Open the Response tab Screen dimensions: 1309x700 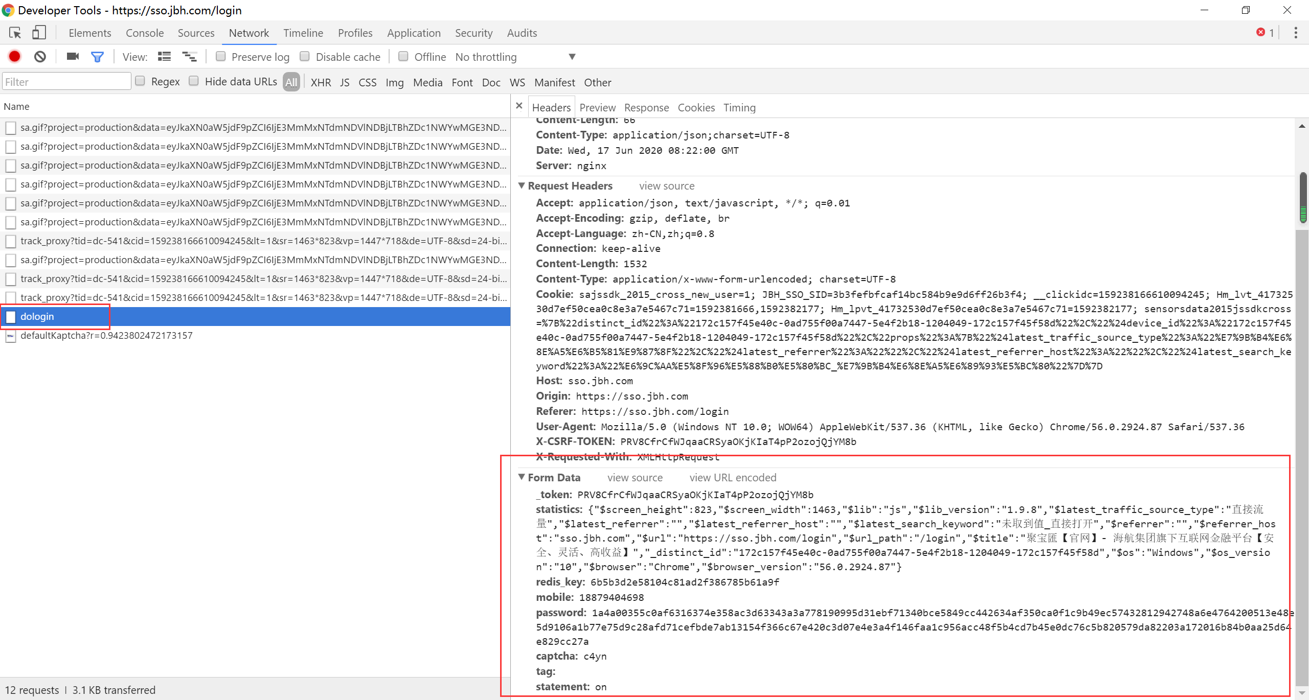tap(646, 107)
